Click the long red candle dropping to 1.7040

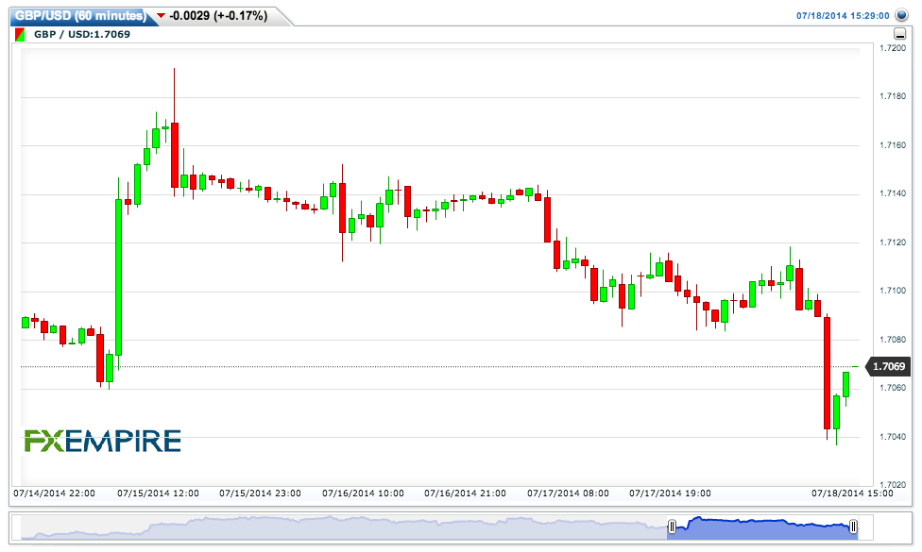[827, 373]
